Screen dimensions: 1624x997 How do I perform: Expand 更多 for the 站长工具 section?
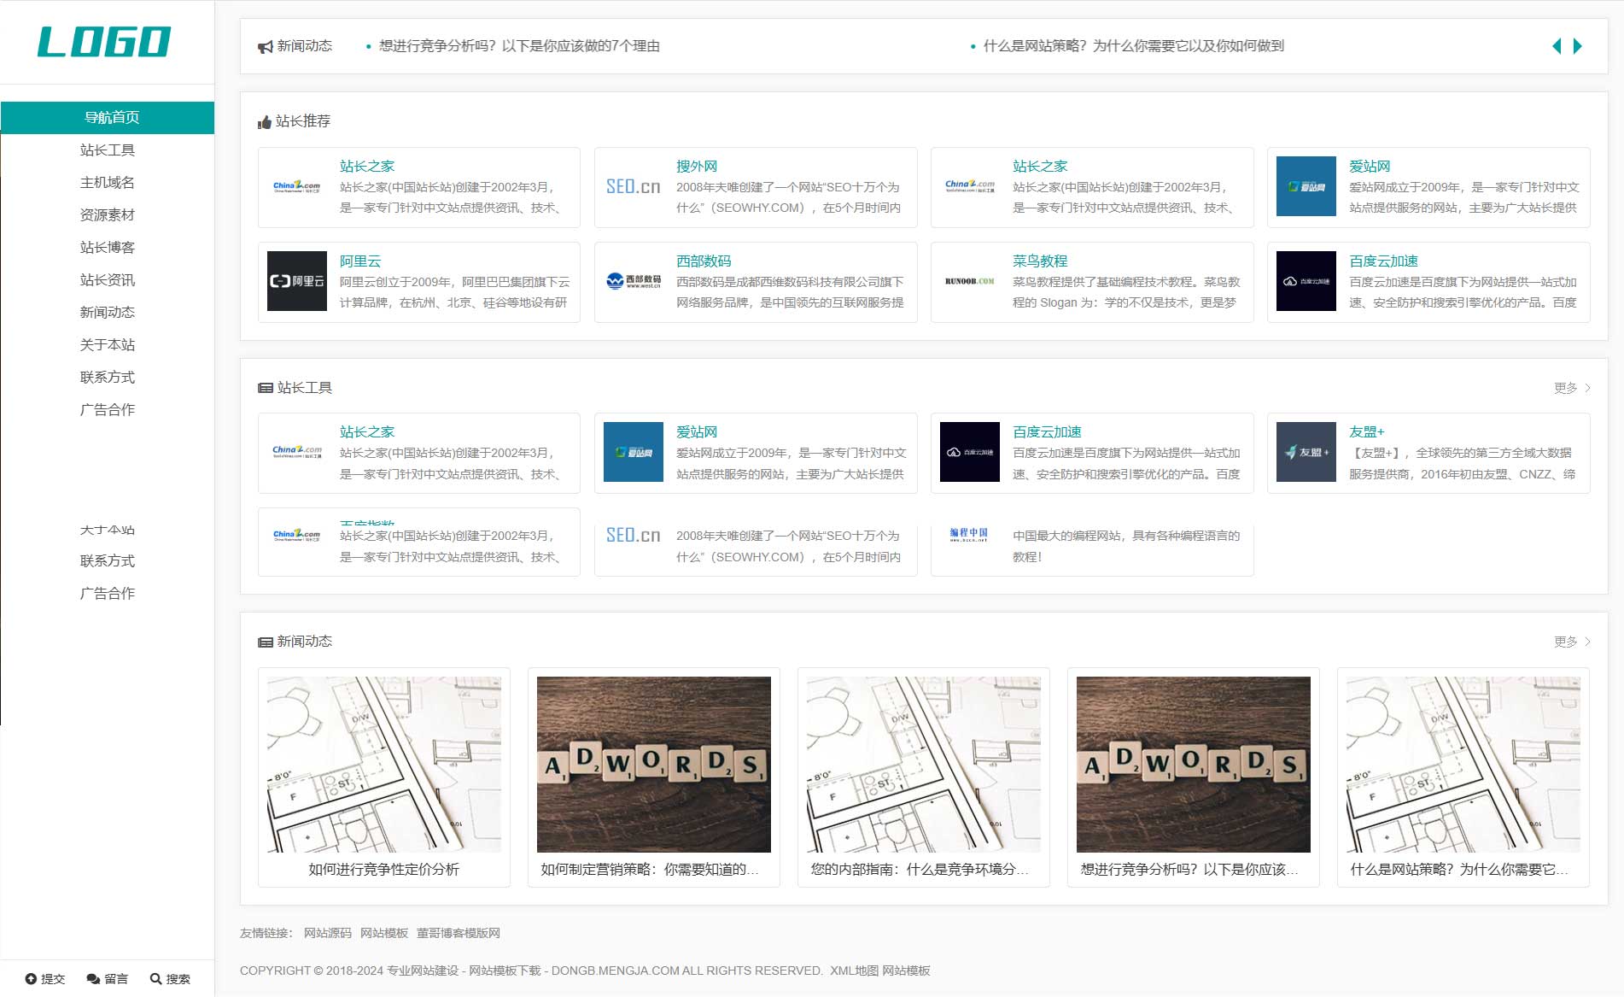[x=1572, y=388]
